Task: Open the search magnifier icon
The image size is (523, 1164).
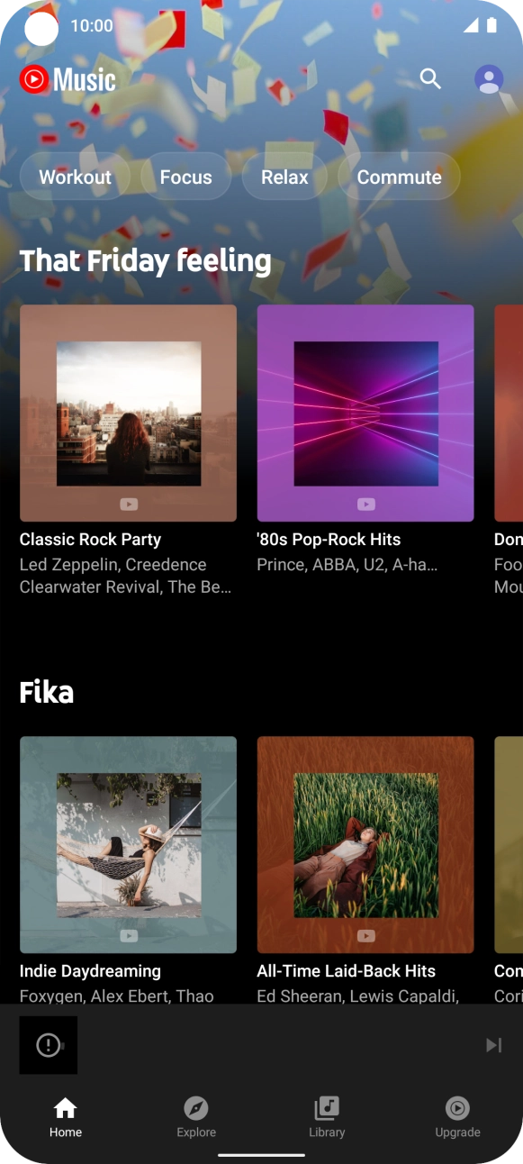Action: tap(430, 79)
